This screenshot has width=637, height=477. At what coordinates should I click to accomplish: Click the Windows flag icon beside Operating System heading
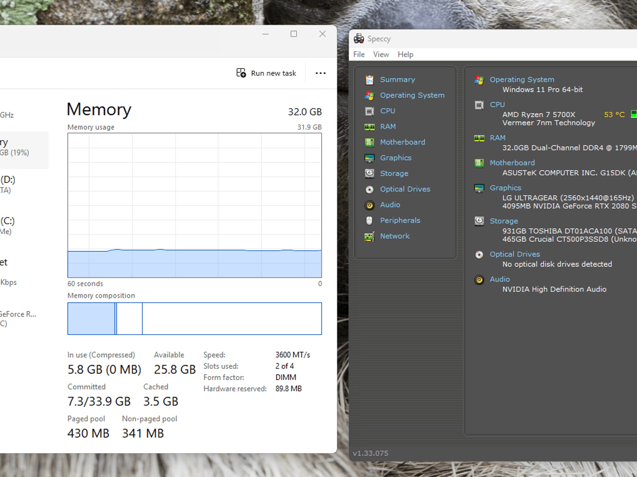tap(479, 80)
